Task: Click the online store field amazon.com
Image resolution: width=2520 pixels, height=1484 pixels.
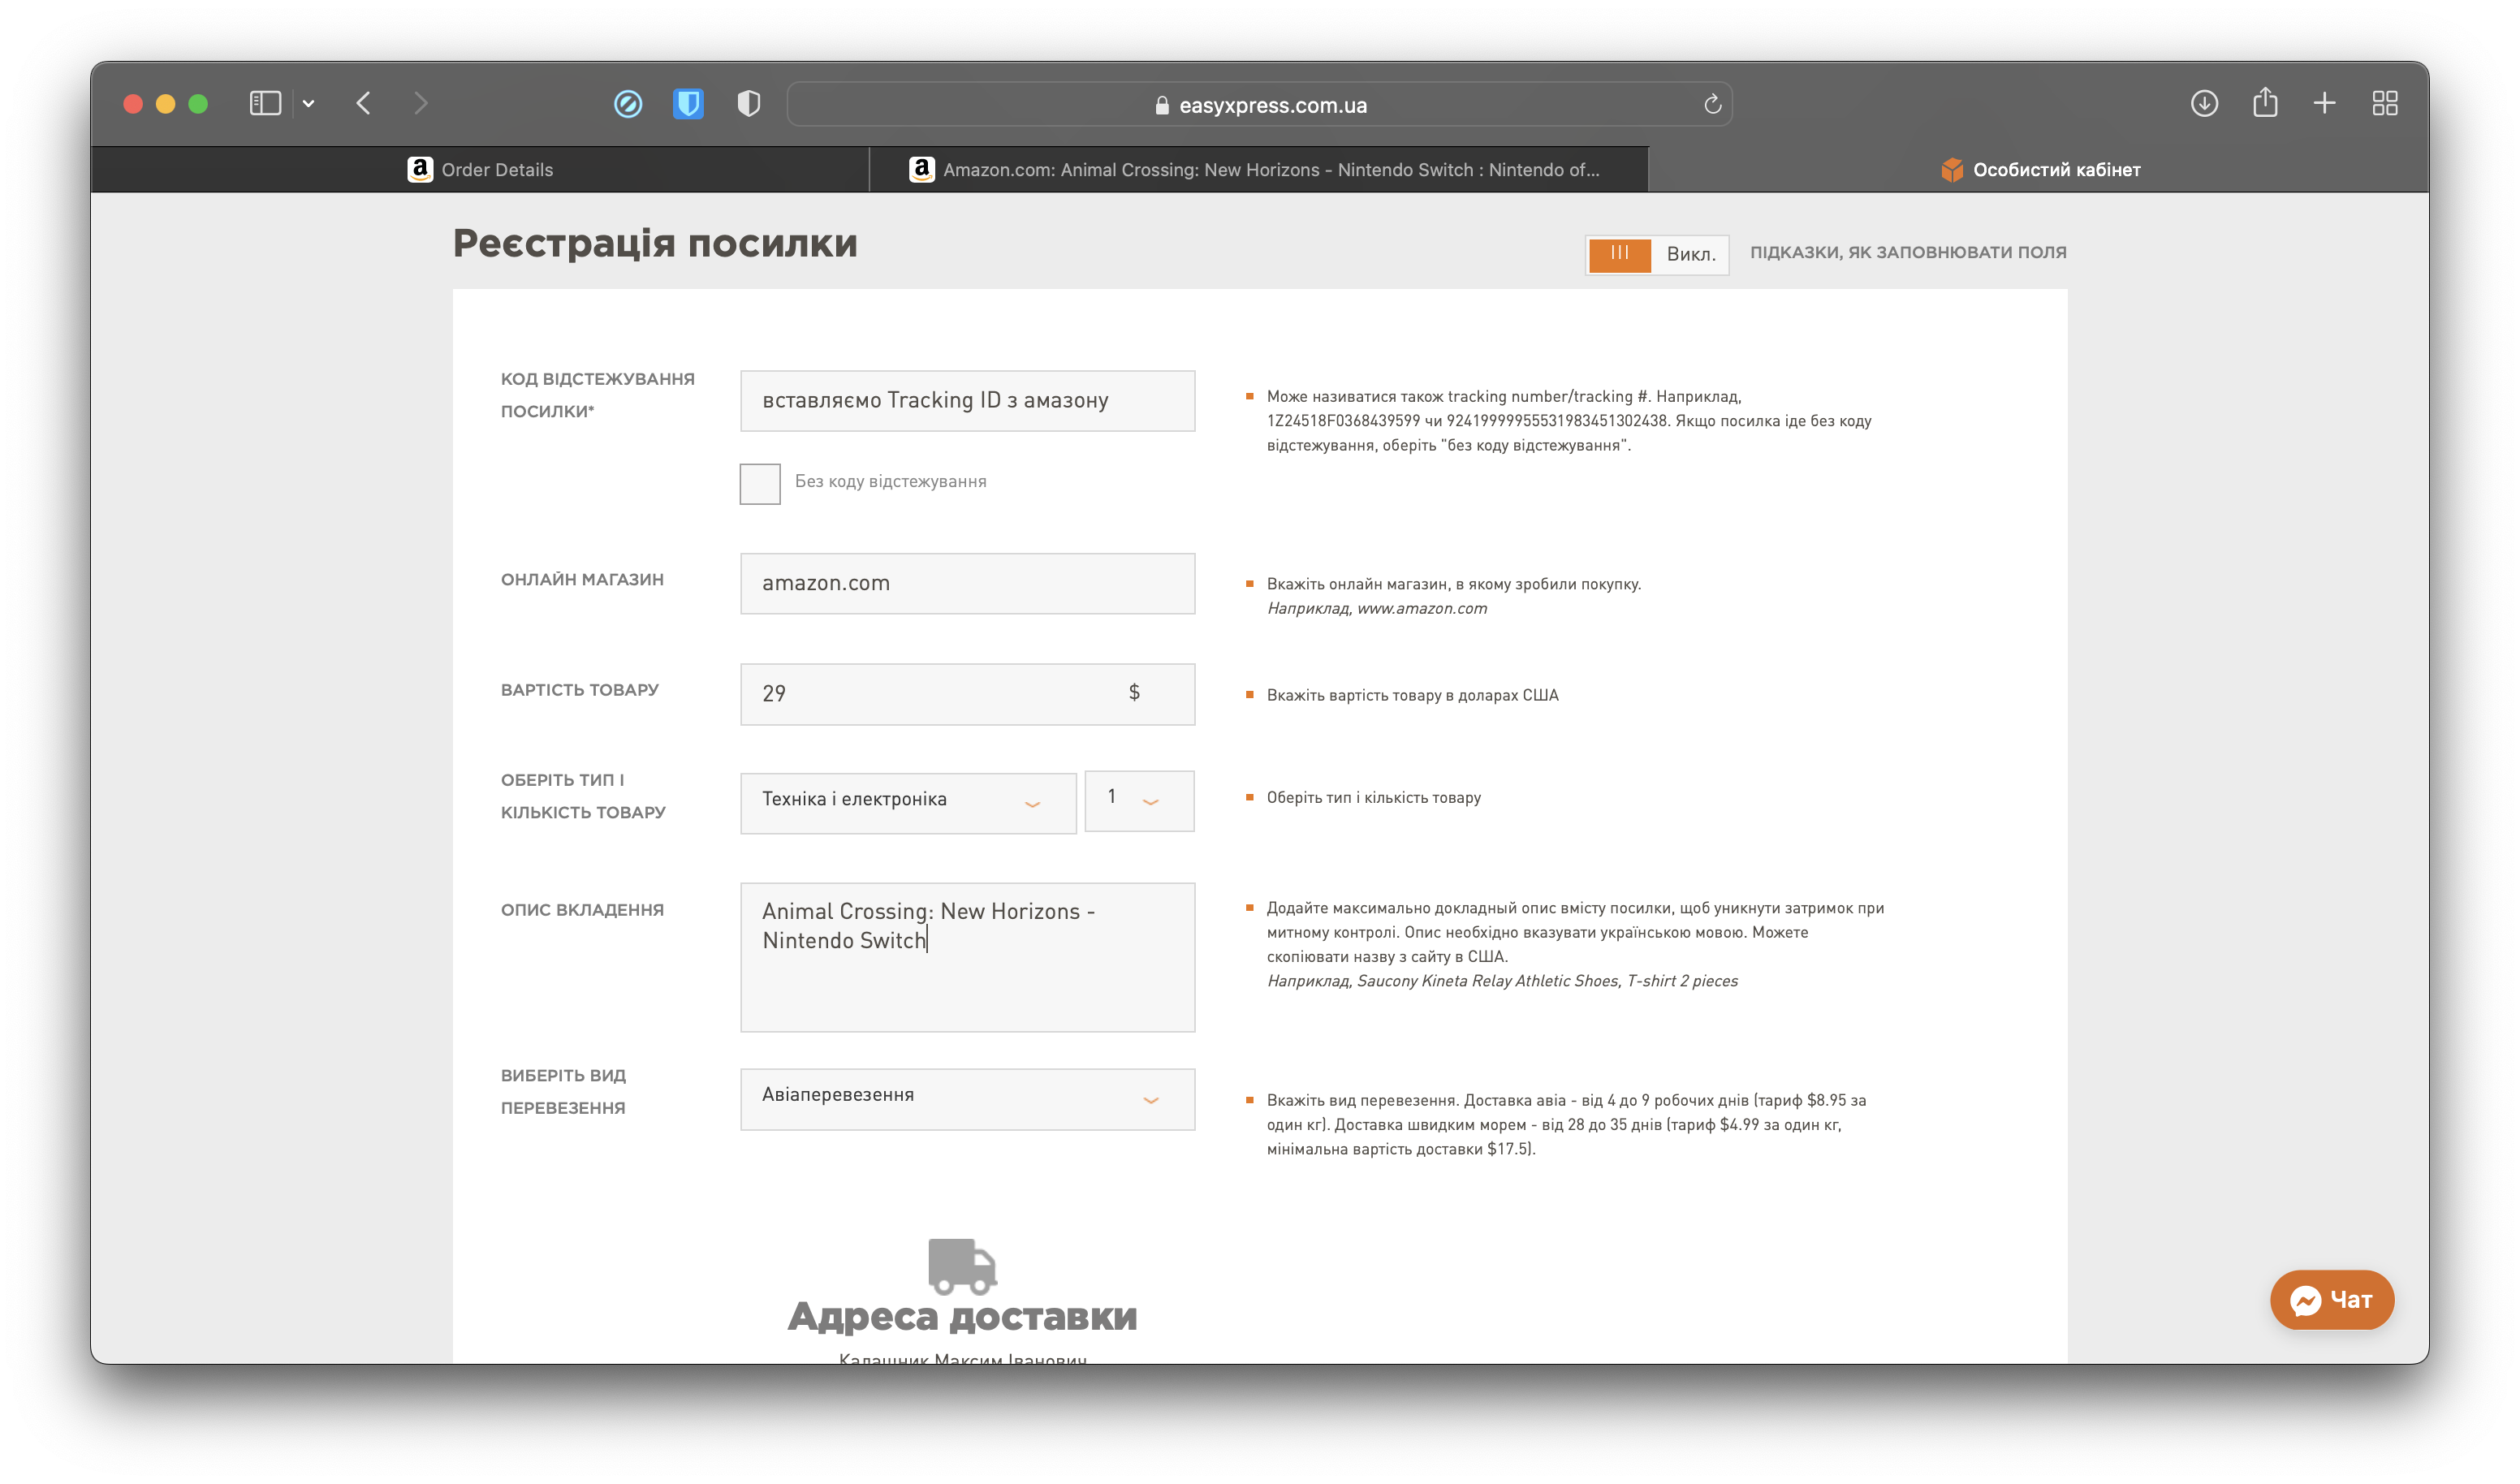Action: (x=967, y=584)
